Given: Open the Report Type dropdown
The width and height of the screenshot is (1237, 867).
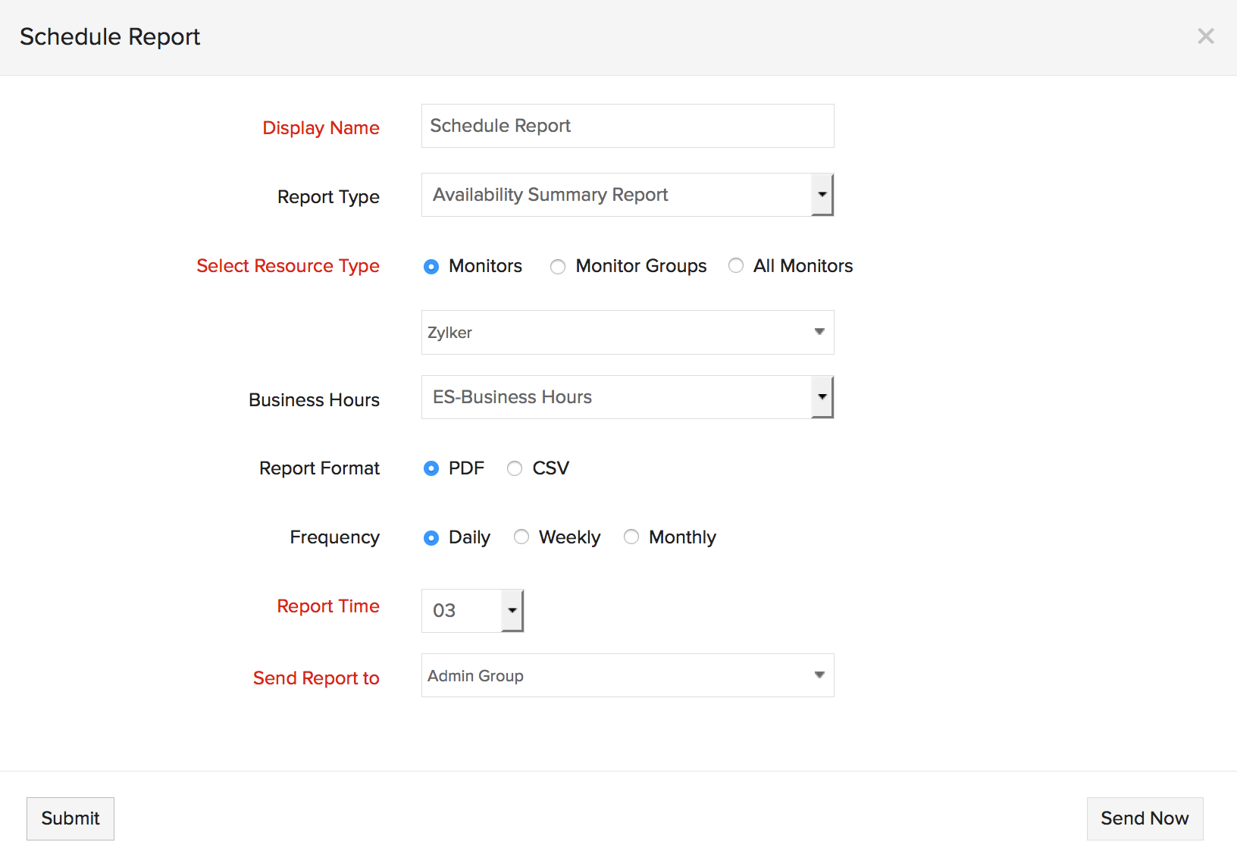Looking at the screenshot, I should (617, 195).
